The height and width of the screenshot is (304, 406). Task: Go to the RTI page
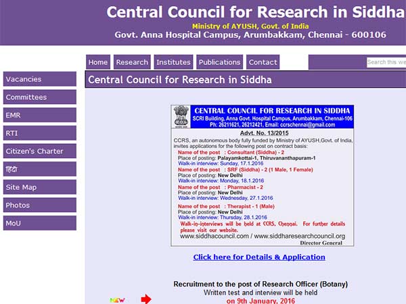(x=39, y=133)
